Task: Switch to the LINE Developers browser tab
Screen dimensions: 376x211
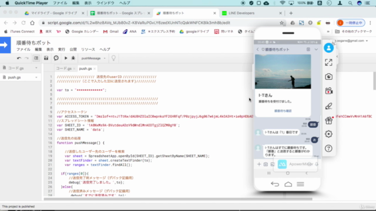Action: click(x=251, y=13)
